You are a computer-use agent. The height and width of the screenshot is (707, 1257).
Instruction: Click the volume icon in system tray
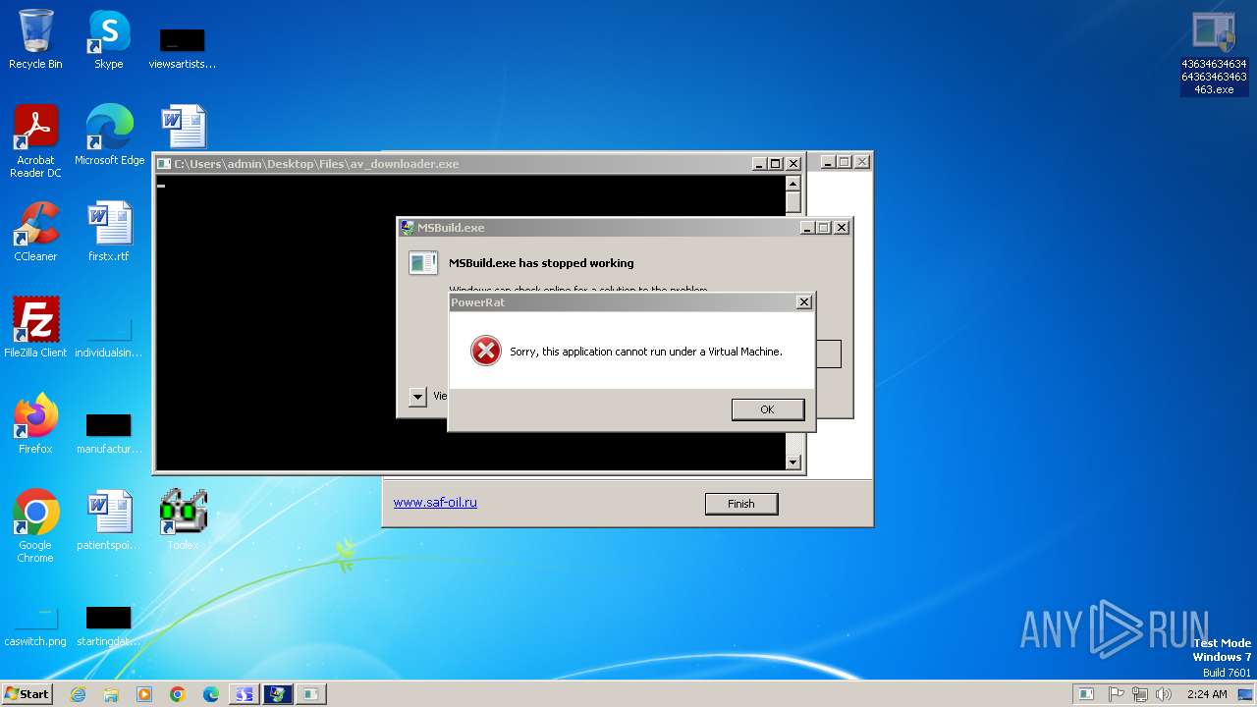pos(1164,694)
